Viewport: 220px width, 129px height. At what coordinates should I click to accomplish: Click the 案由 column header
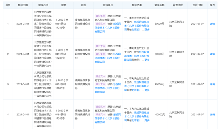[x=83, y=5]
